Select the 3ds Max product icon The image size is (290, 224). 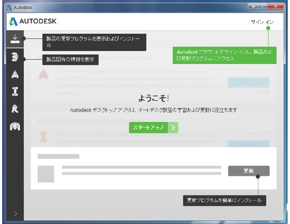click(x=15, y=57)
